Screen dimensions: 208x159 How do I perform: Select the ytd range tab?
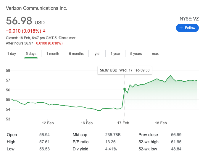[97, 54]
